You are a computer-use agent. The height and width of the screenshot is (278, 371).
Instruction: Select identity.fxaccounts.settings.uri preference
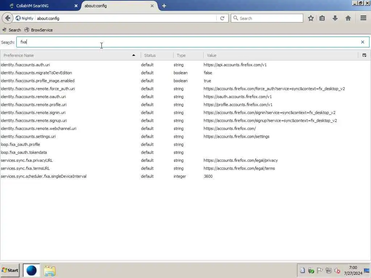(185, 136)
